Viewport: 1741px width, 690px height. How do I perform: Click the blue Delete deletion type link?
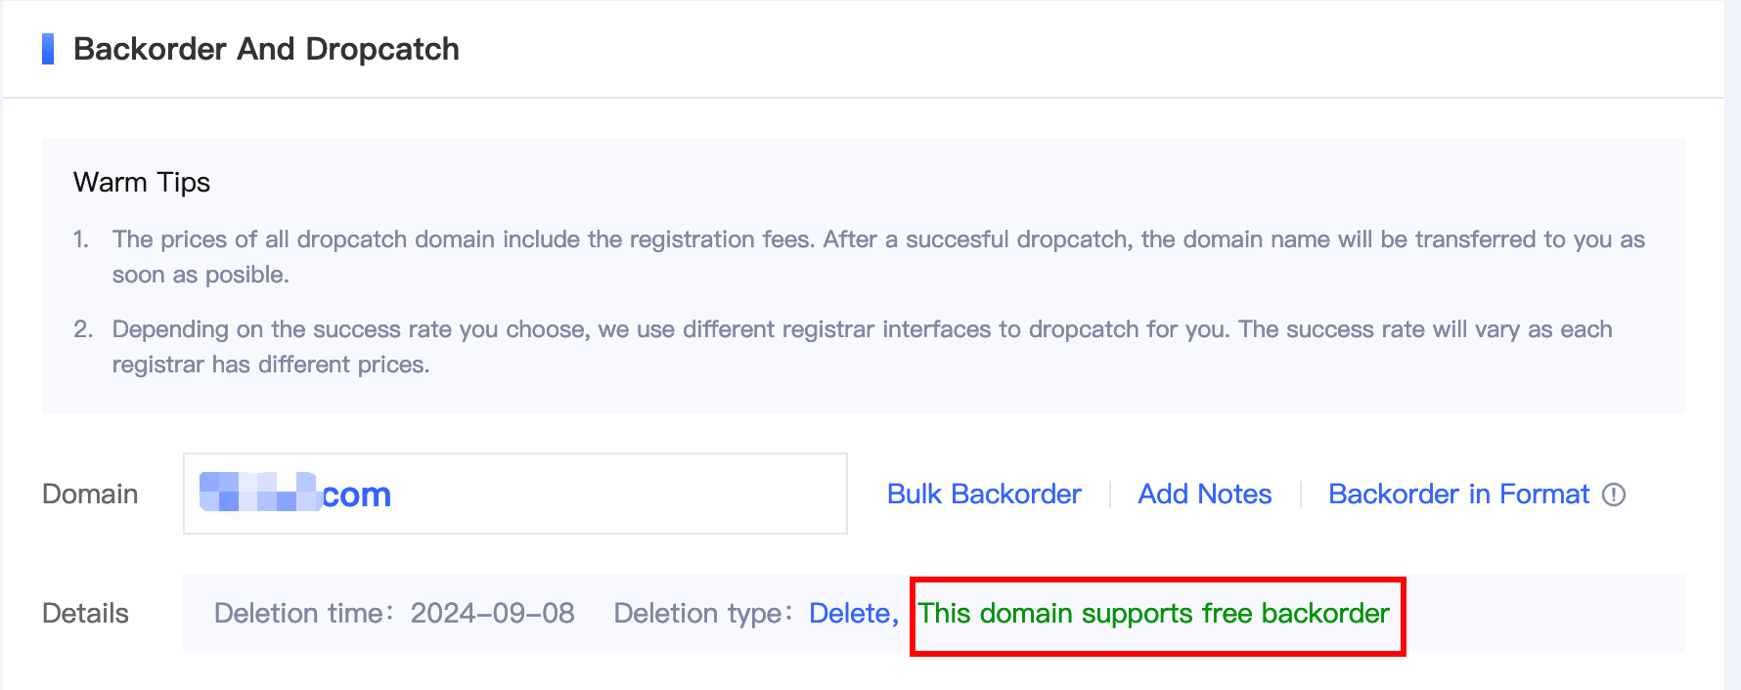pos(851,614)
